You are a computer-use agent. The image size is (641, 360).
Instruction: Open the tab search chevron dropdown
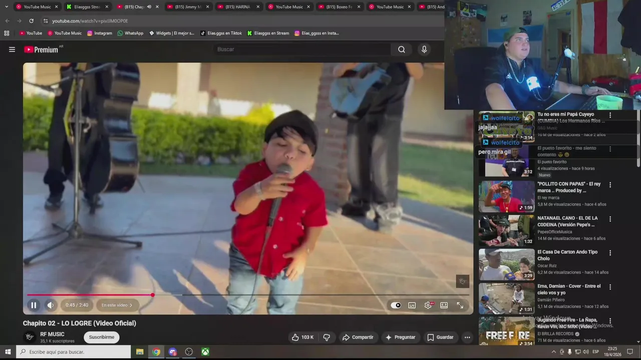[7, 7]
